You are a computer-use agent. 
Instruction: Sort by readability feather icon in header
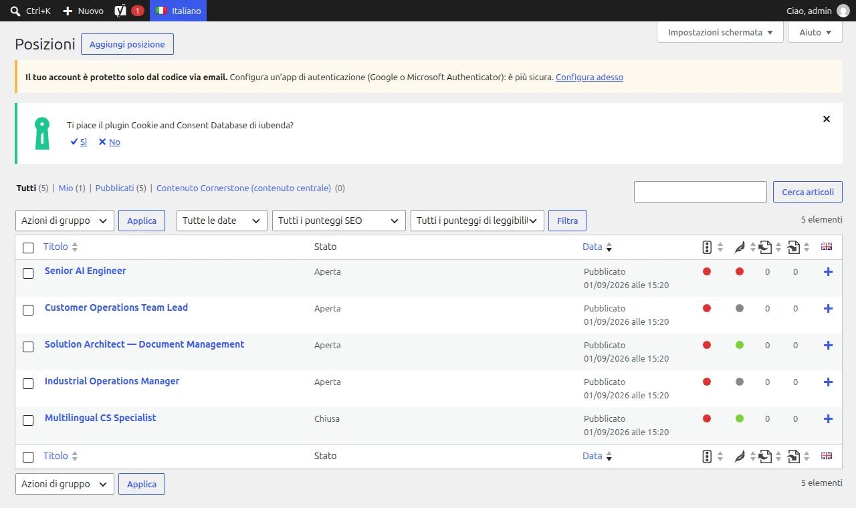(740, 247)
